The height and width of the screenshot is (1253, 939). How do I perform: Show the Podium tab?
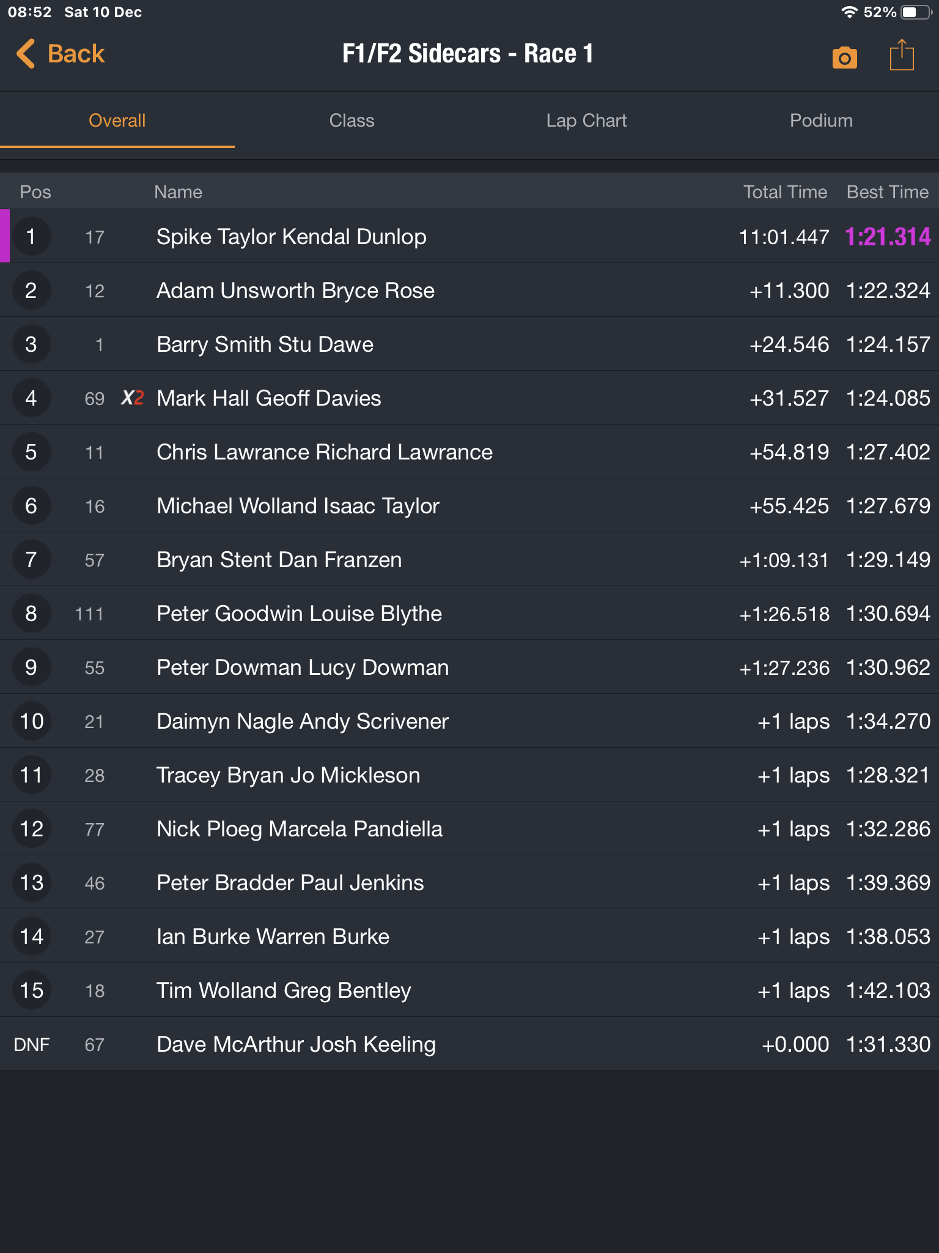pyautogui.click(x=821, y=121)
